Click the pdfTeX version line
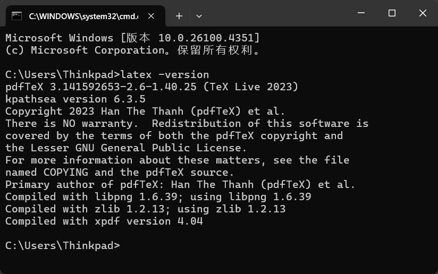The image size is (438, 274). coord(151,87)
